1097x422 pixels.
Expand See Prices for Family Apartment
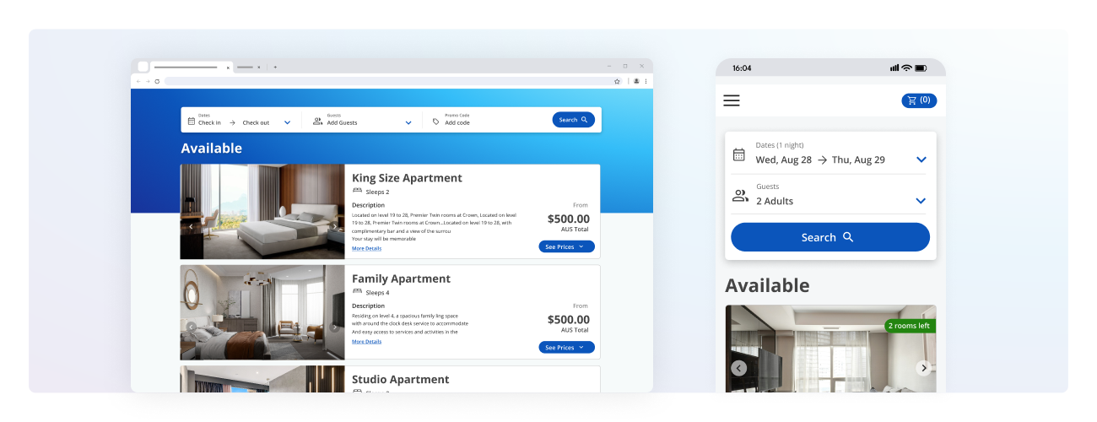(566, 347)
